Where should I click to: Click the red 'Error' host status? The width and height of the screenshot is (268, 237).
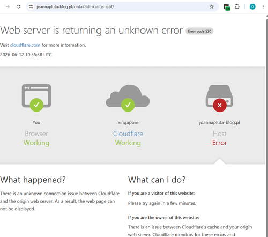(x=220, y=143)
